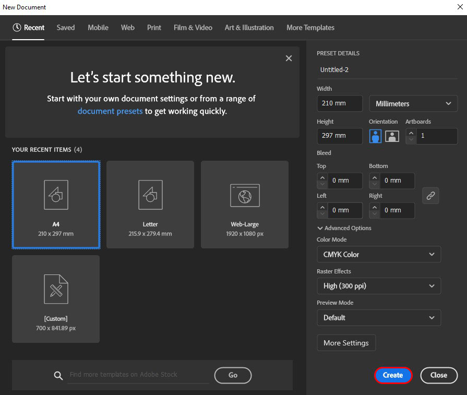This screenshot has height=395, width=467.
Task: Increase Top bleed using up arrow
Action: tap(322, 177)
